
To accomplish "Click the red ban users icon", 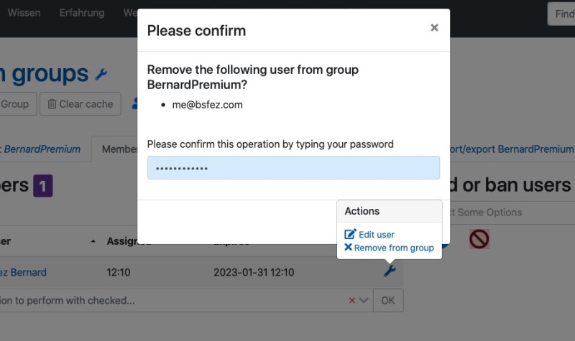I will coord(479,239).
